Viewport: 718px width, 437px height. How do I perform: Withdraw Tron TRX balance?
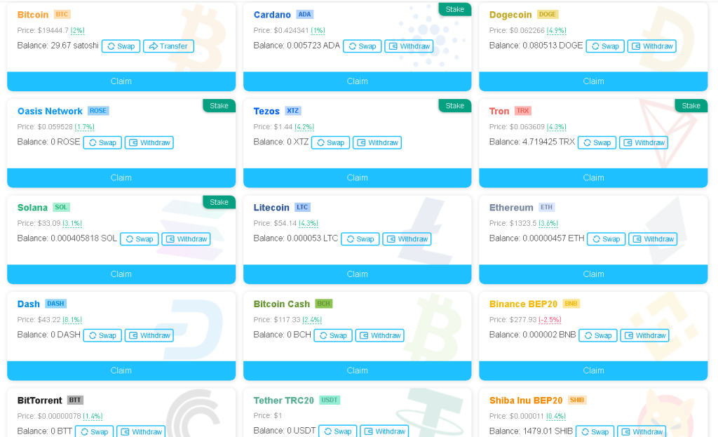(x=644, y=142)
